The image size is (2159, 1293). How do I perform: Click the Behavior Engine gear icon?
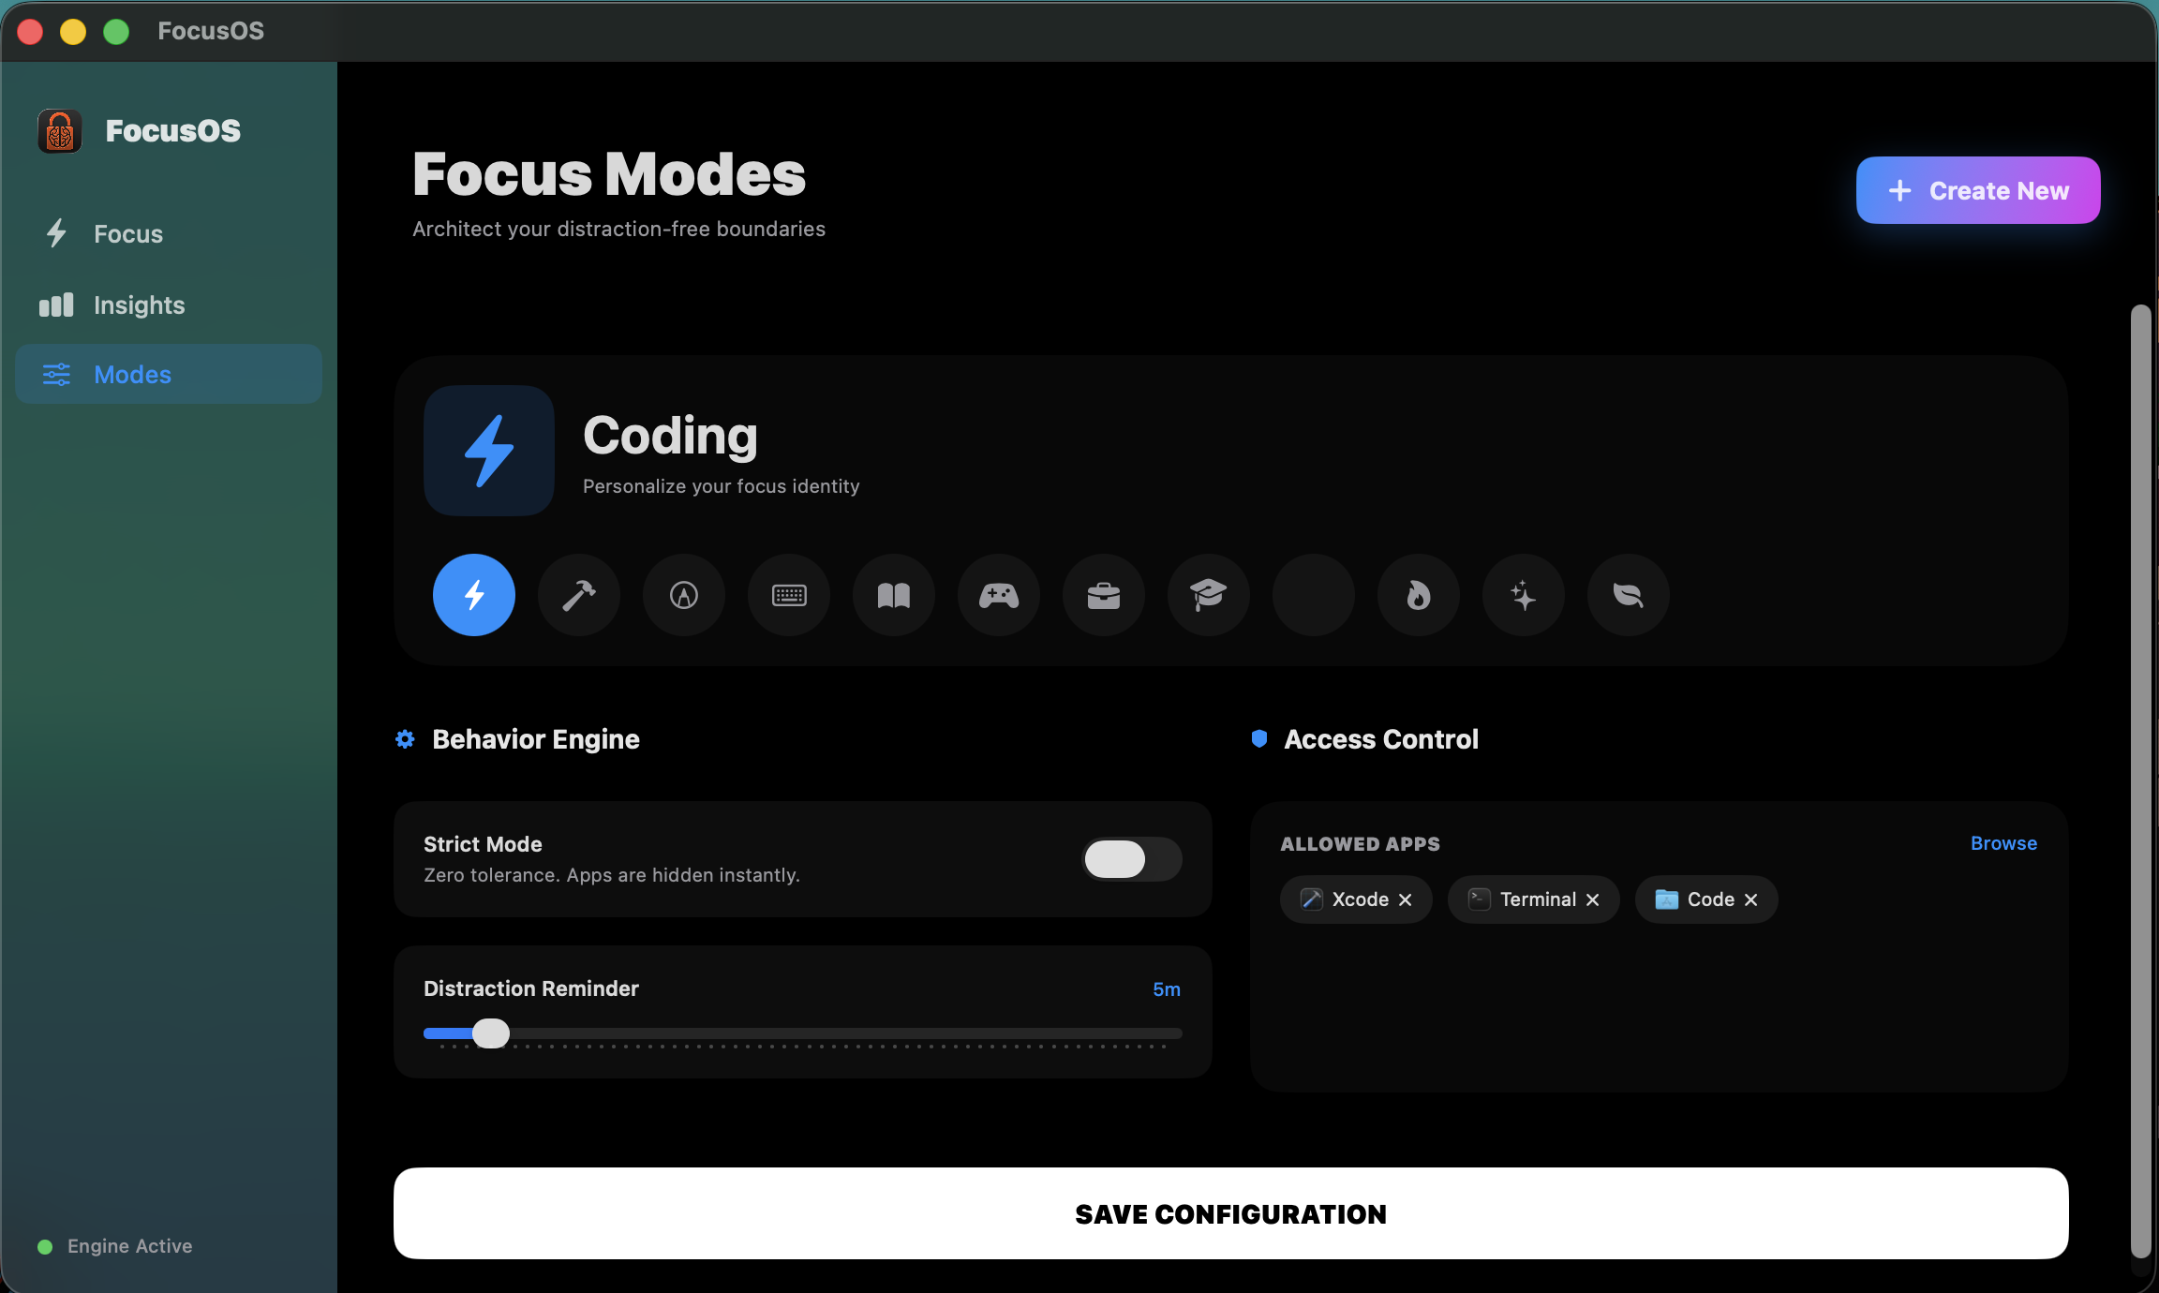tap(405, 739)
